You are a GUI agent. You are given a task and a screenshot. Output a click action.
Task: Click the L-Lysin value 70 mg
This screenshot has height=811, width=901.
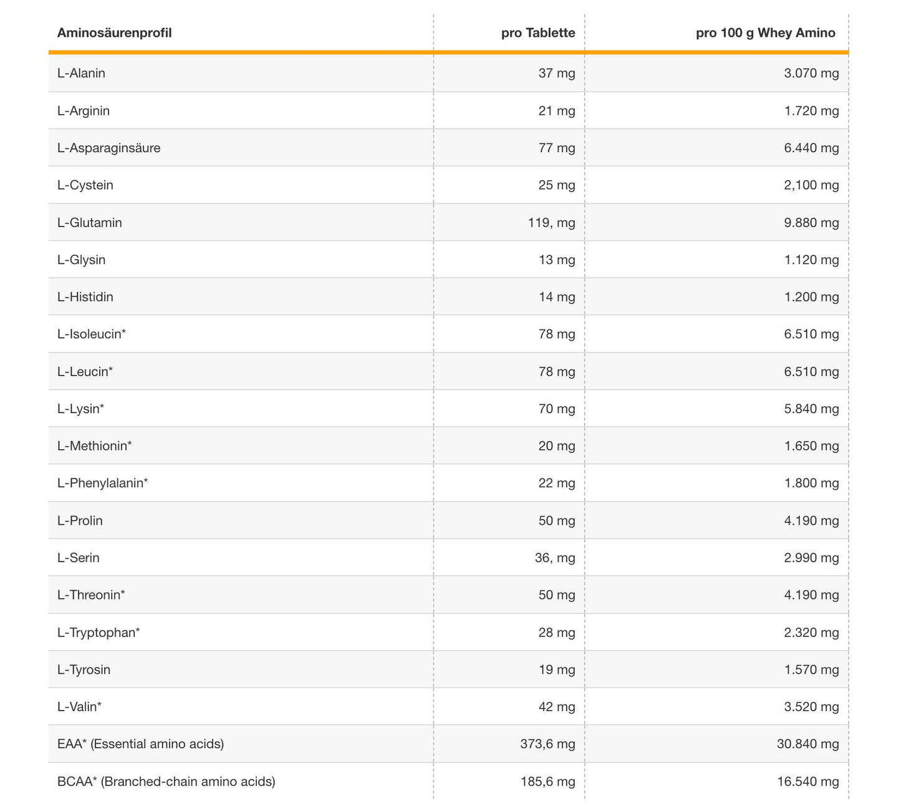(x=556, y=409)
